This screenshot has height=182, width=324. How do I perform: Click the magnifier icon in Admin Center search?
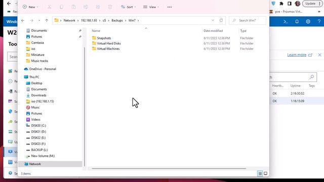(312, 77)
